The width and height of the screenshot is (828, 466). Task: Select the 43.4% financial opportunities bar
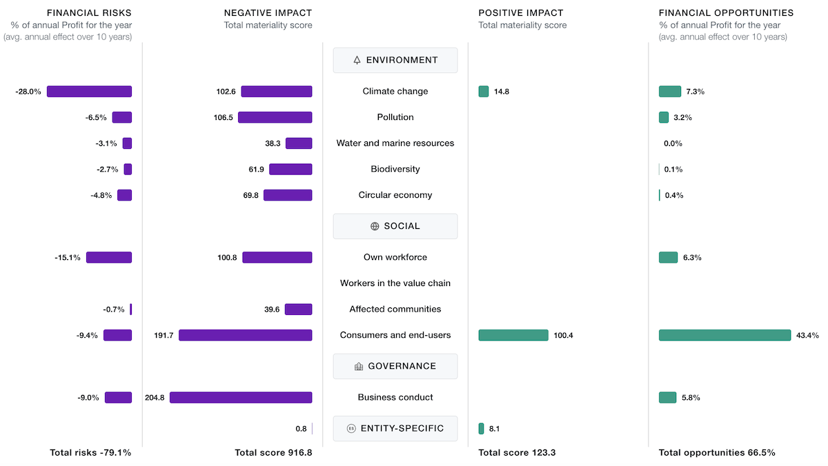[x=724, y=335]
